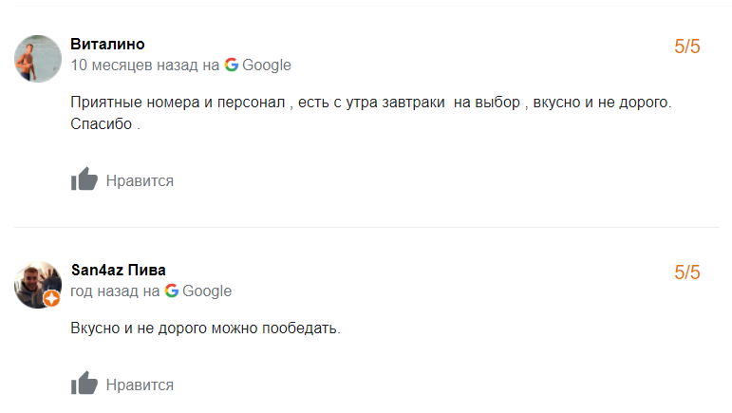Click the 5/5 rating on San4az Пива's review
The width and height of the screenshot is (732, 413).
point(686,272)
